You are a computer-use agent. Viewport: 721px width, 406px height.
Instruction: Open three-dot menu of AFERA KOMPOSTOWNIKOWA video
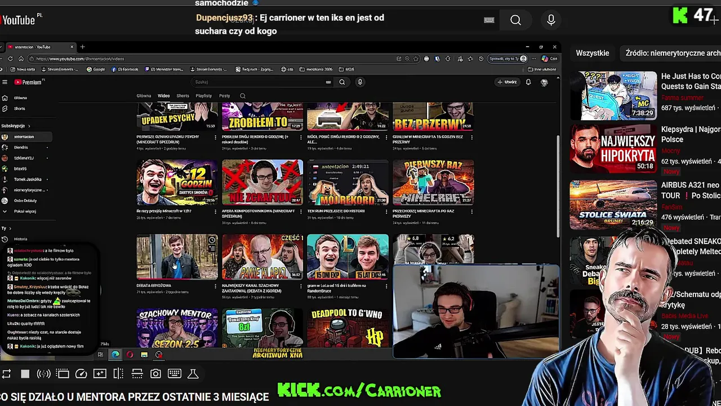(301, 211)
